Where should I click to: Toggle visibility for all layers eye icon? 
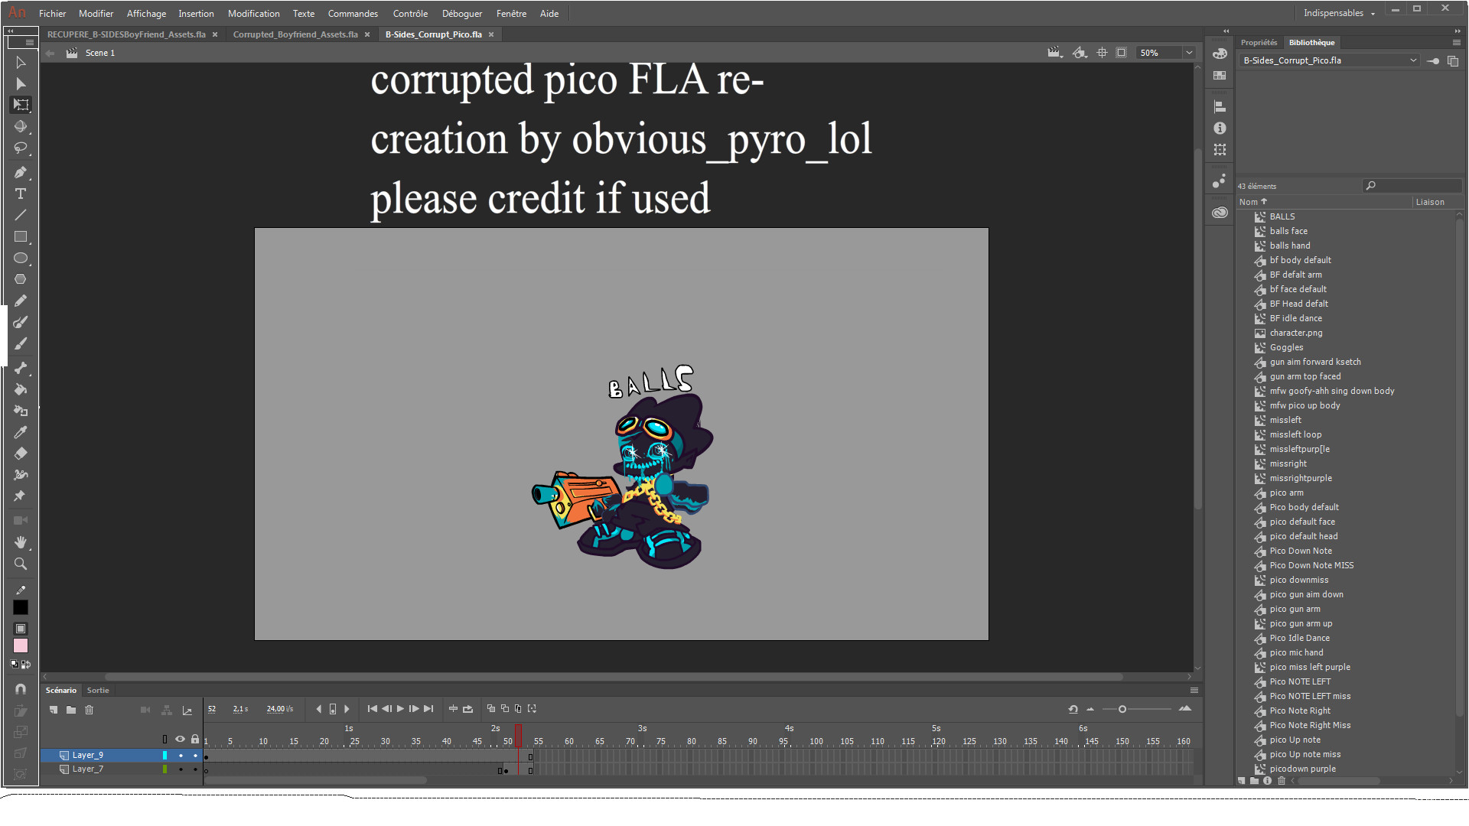180,739
